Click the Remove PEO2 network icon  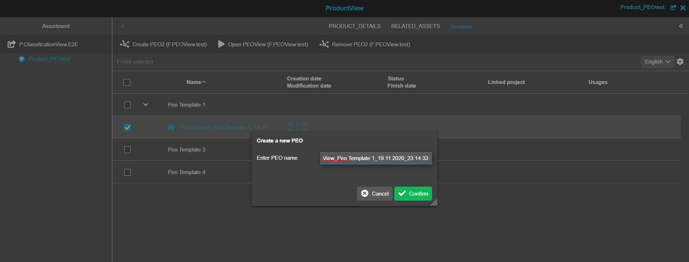324,44
